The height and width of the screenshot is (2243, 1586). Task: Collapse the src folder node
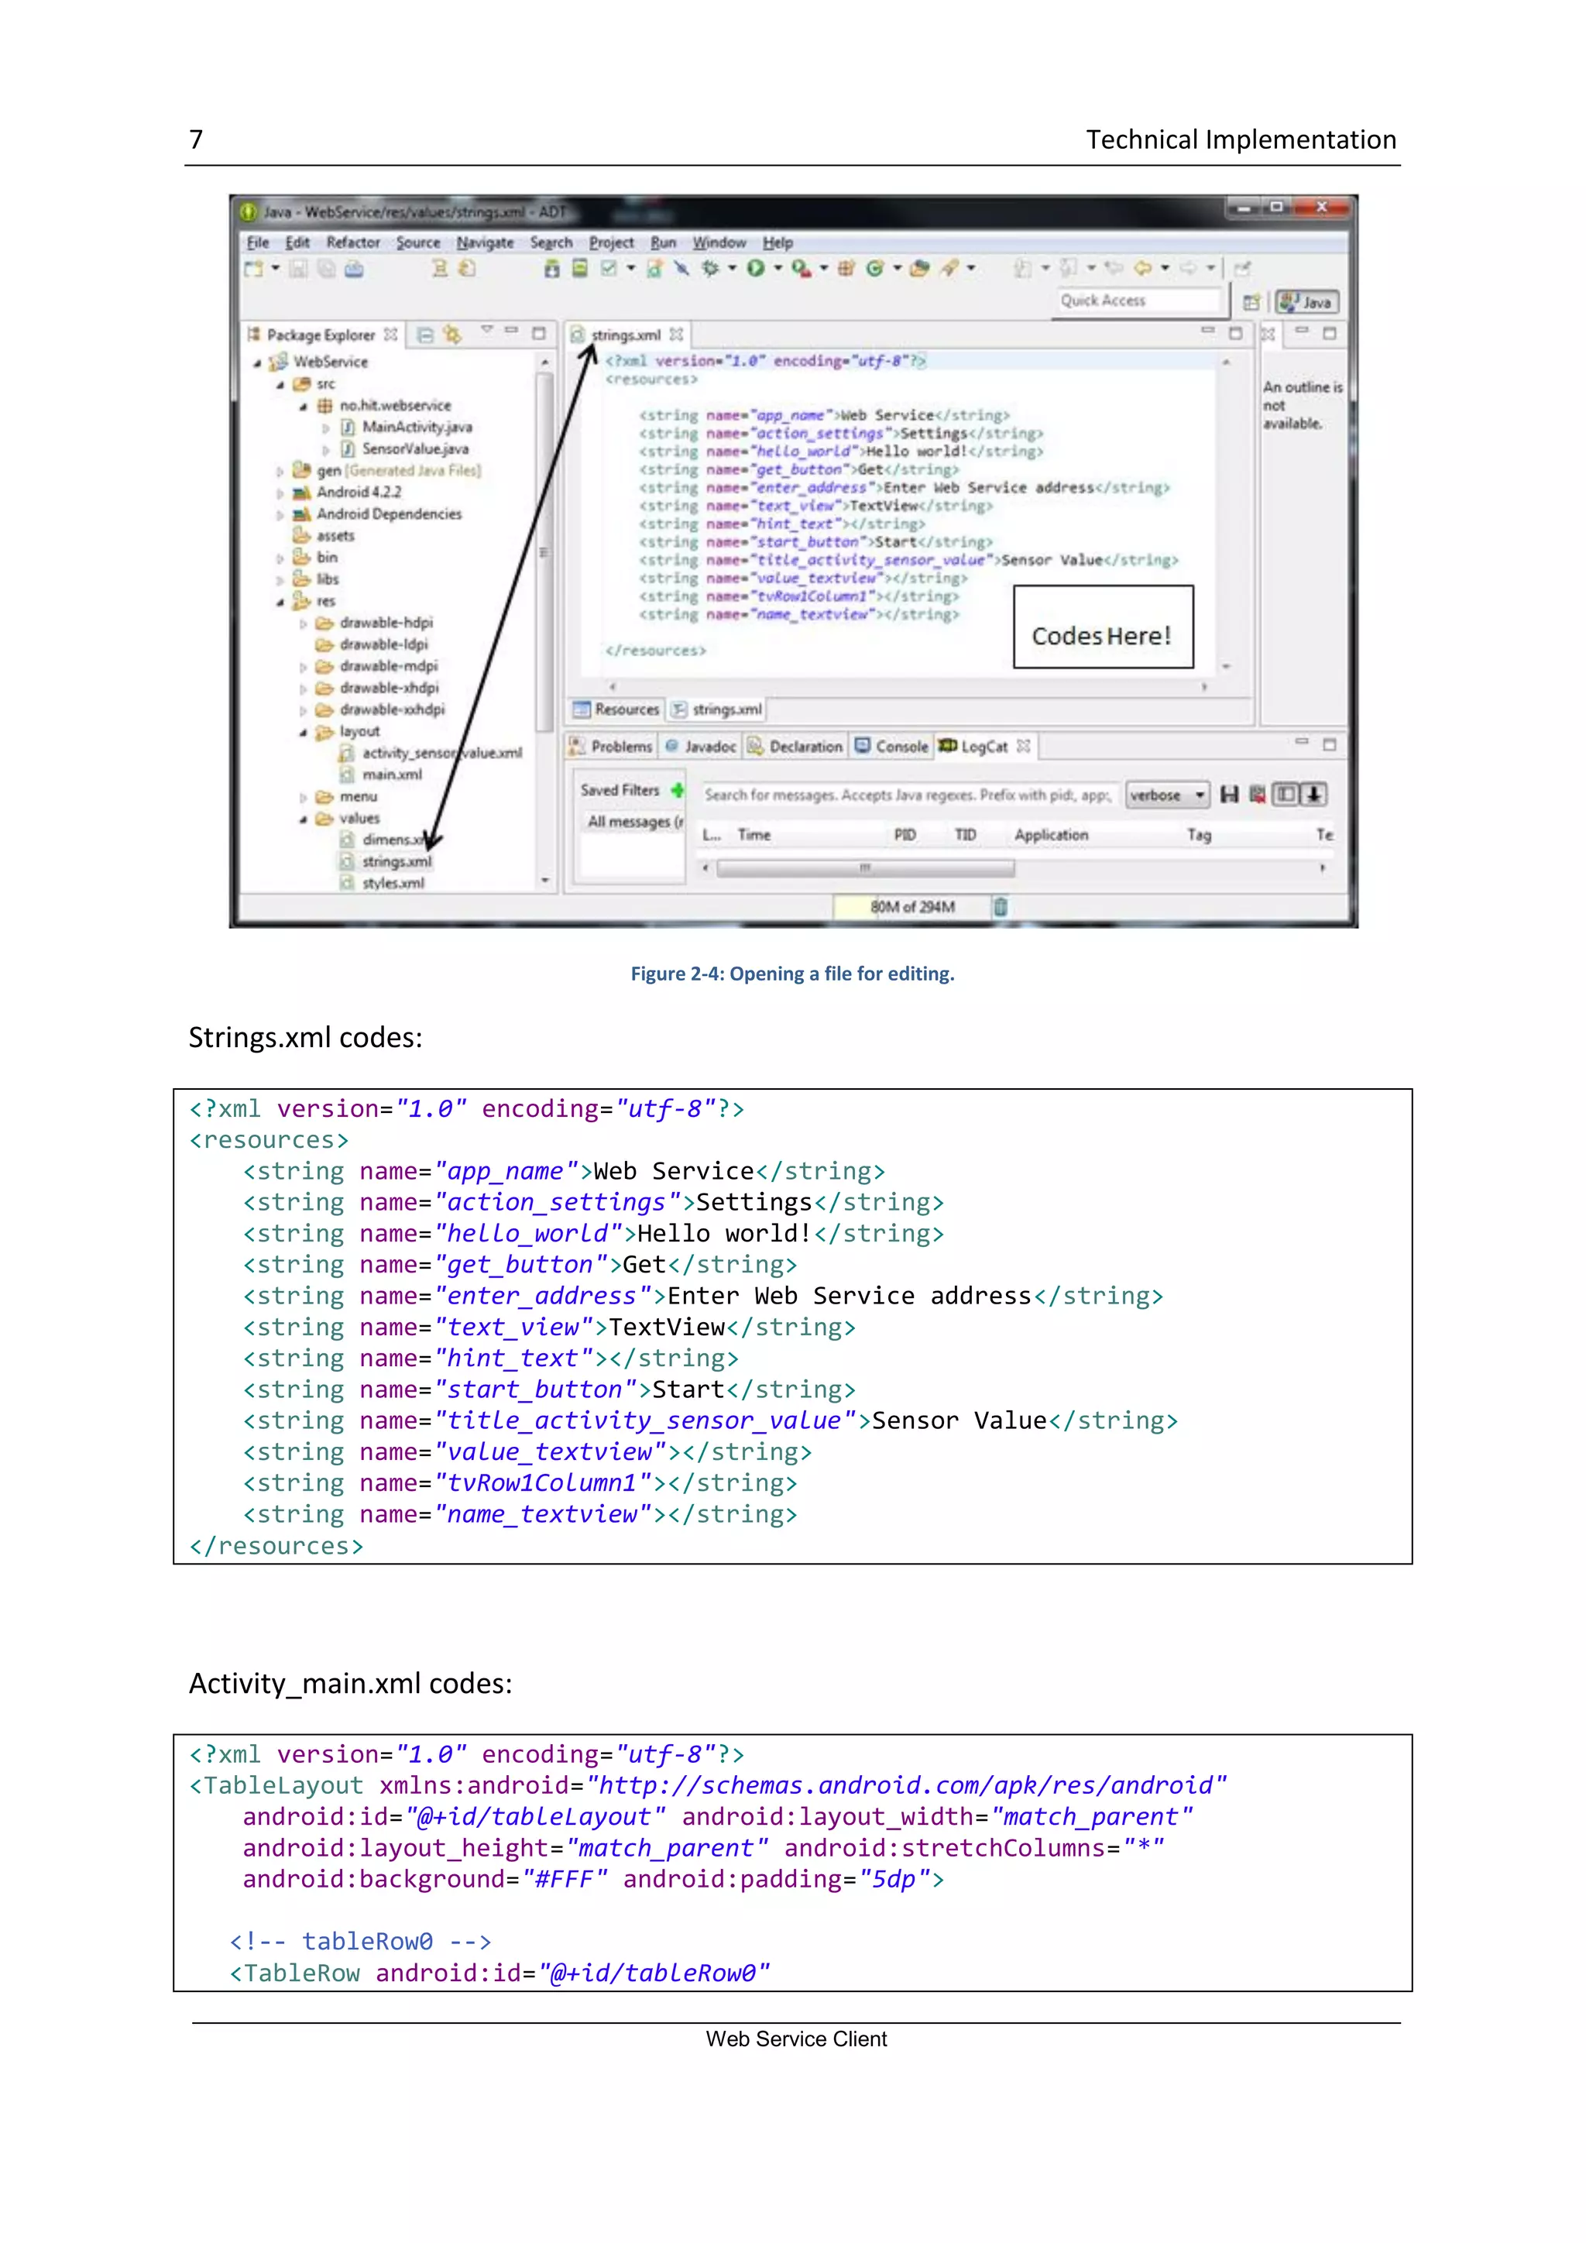click(280, 385)
